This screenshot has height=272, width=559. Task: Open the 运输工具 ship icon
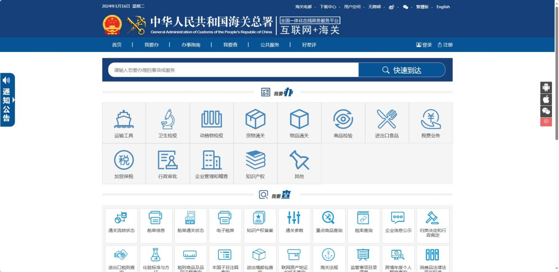[x=124, y=119]
